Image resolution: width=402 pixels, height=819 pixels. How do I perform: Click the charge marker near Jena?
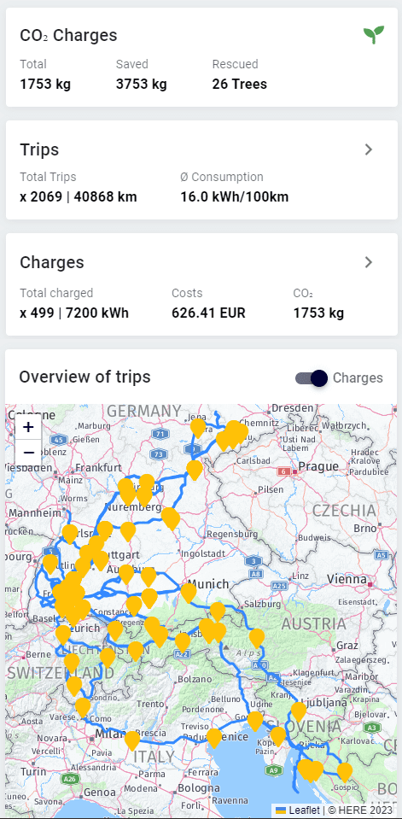tap(198, 429)
